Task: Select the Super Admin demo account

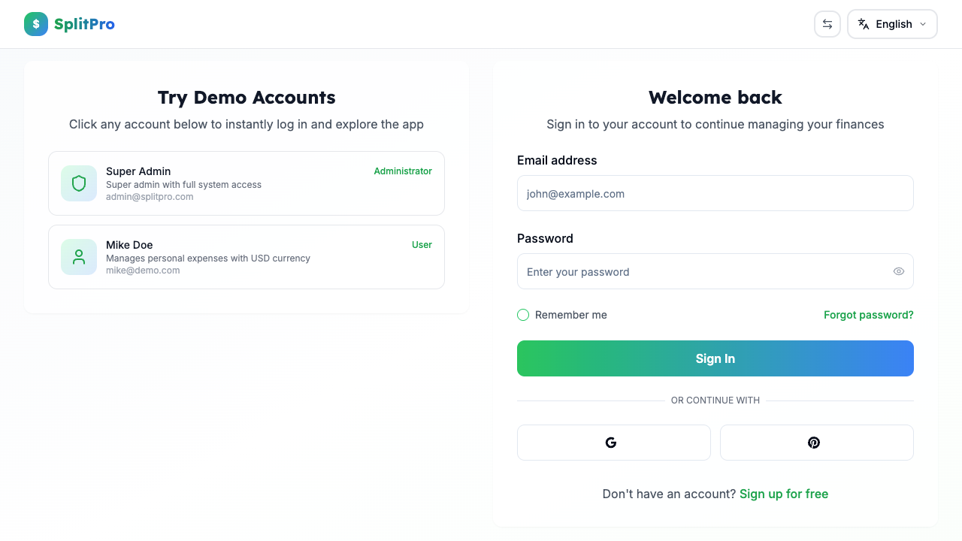Action: tap(247, 183)
